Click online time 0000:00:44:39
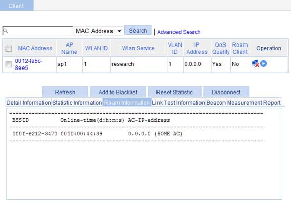This screenshot has width=291, height=204. tap(81, 134)
